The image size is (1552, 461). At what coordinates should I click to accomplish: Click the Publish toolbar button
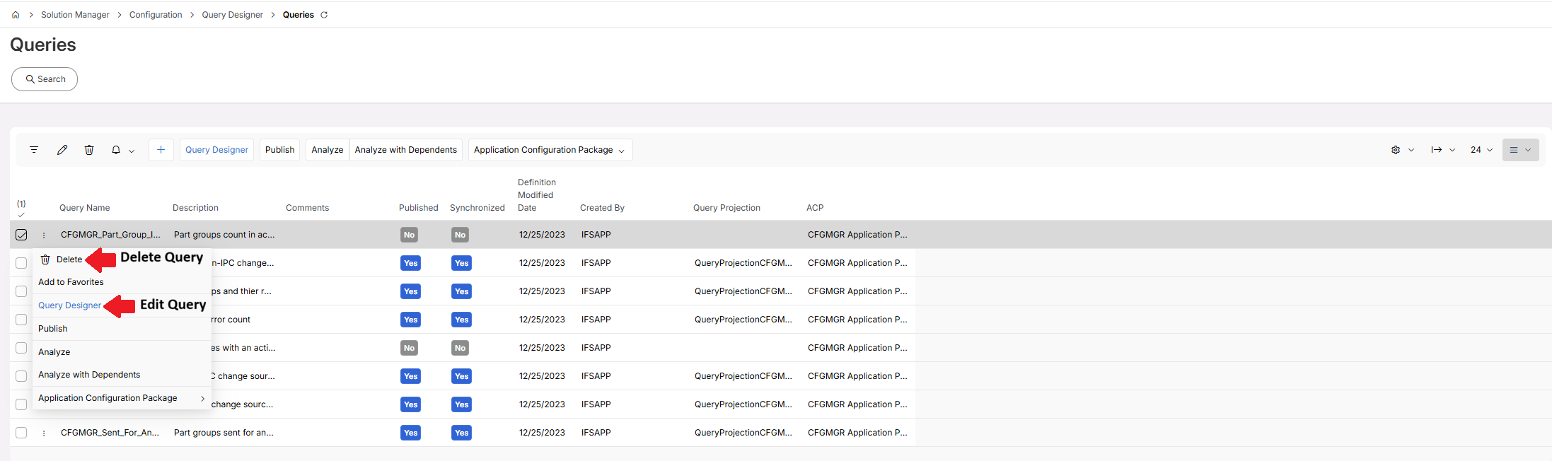click(x=279, y=150)
